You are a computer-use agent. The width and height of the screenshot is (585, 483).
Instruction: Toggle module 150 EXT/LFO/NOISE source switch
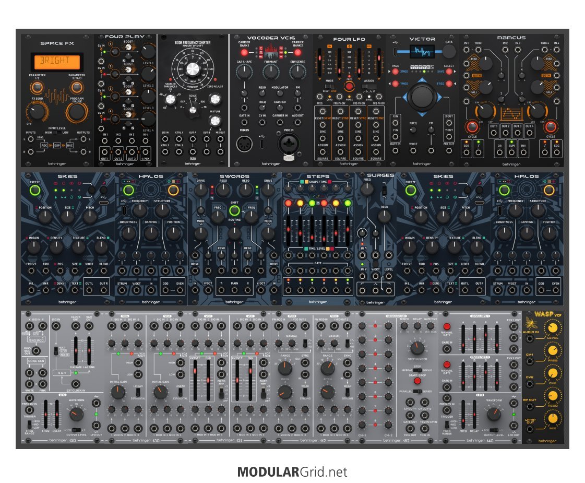tap(56, 351)
